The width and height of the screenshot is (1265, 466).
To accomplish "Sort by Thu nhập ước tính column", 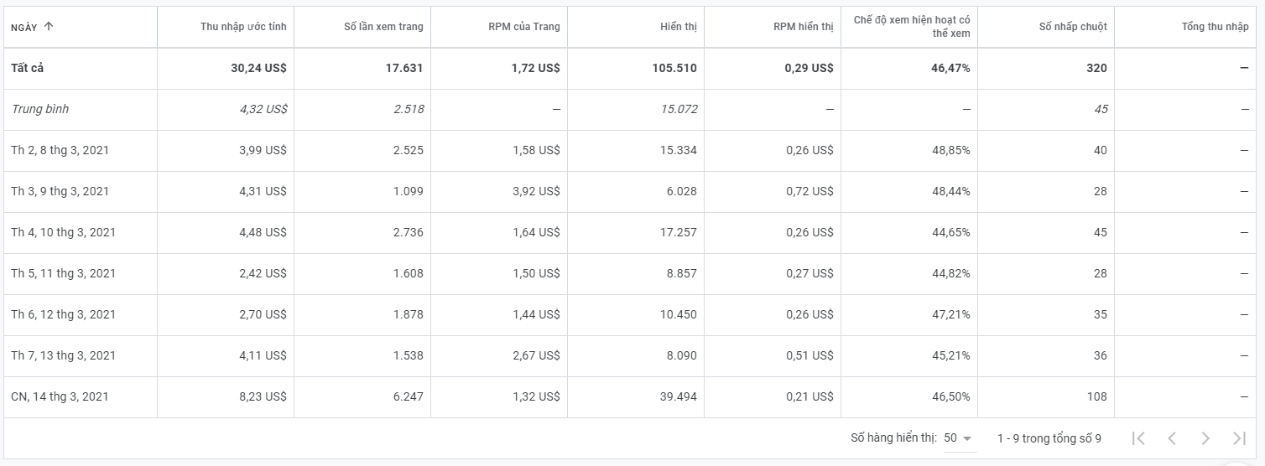I will [x=243, y=27].
